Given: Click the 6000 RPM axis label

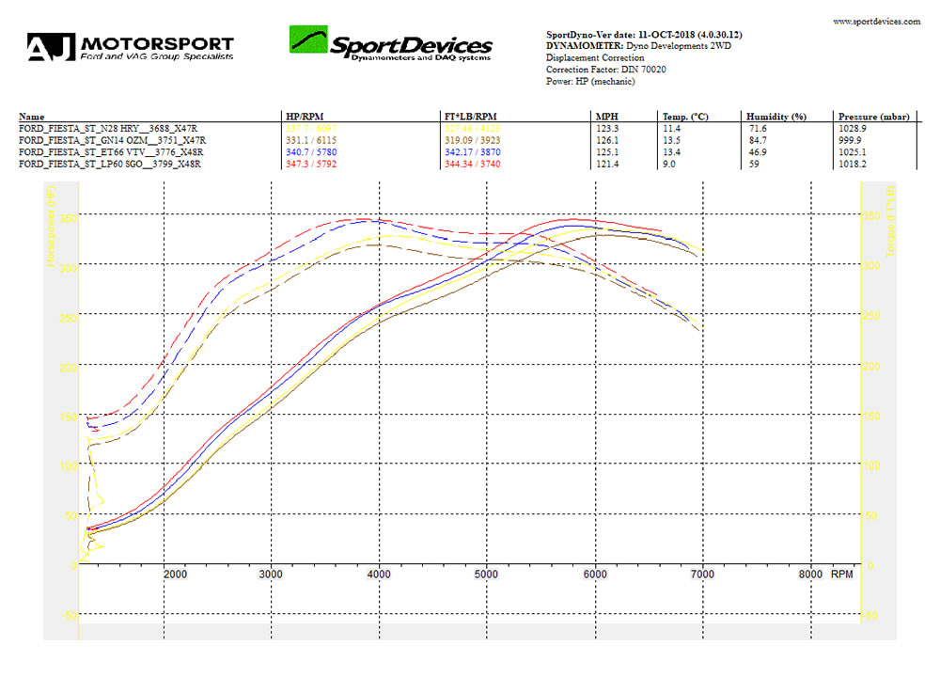Looking at the screenshot, I should (x=595, y=575).
